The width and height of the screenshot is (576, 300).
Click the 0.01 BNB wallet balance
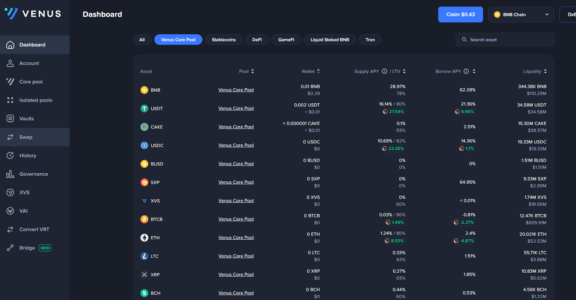click(x=310, y=86)
